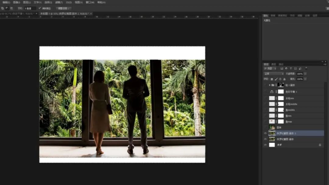Click the highlighted selection mode icon in options bar

7,8
